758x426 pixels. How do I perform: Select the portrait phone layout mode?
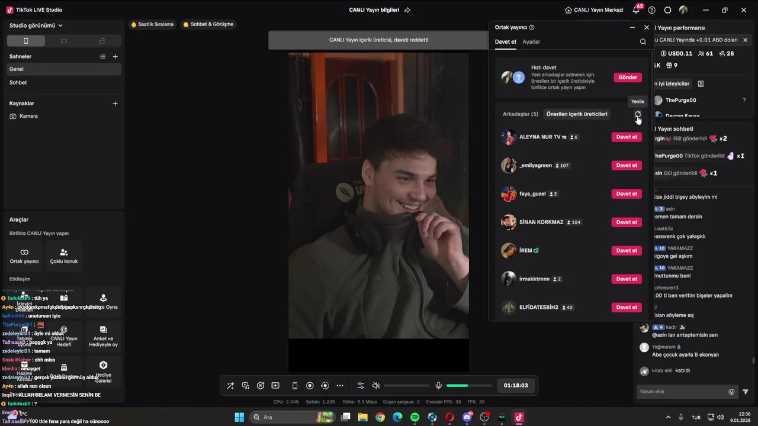click(25, 41)
